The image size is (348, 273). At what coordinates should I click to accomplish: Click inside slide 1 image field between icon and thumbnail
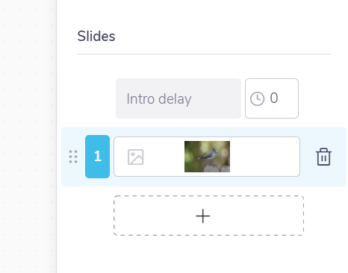click(164, 157)
